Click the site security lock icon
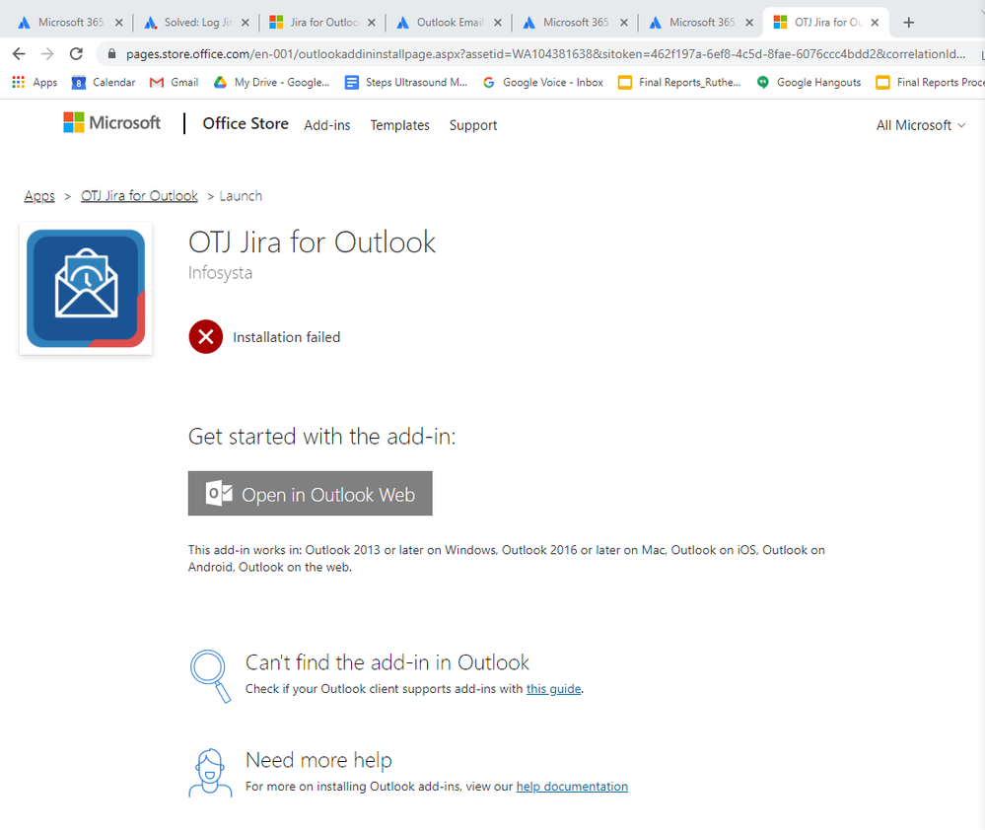Image resolution: width=985 pixels, height=830 pixels. click(112, 53)
